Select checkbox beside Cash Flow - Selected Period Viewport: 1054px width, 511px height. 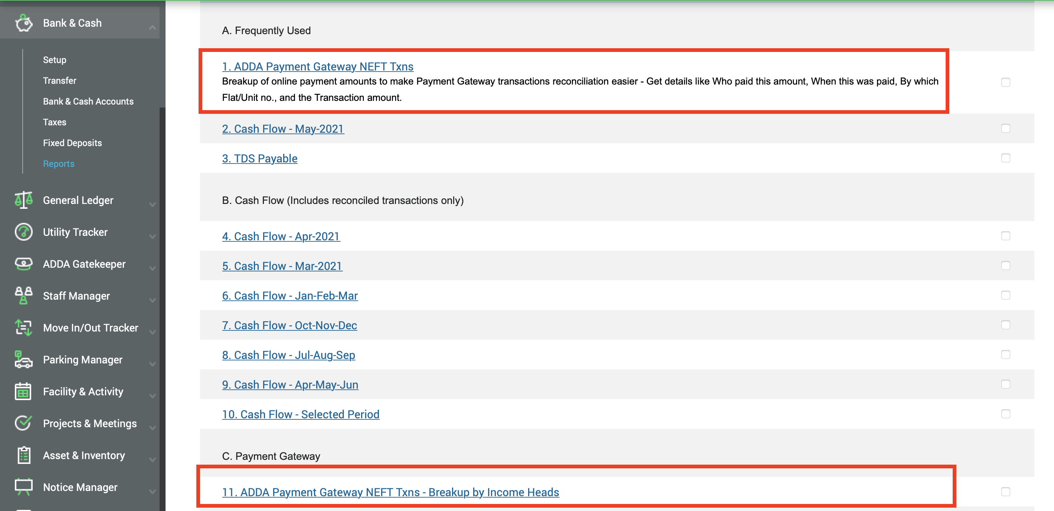(1005, 414)
